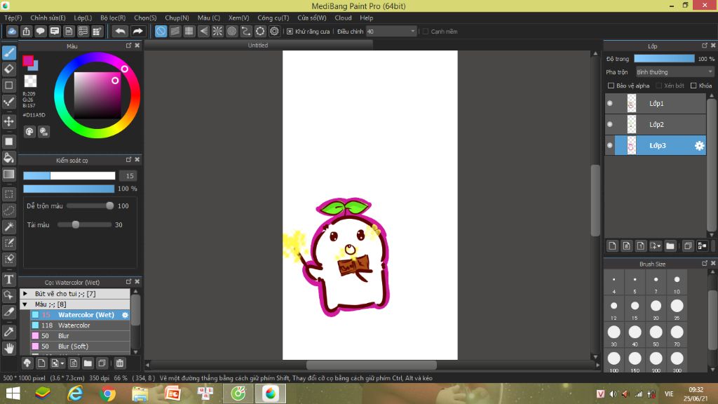
Task: Open the Tệp(F) menu
Action: [x=13, y=18]
